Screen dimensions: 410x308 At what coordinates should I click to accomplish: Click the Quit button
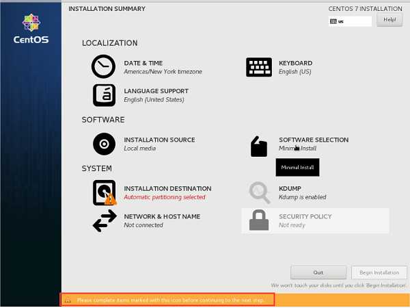318,272
